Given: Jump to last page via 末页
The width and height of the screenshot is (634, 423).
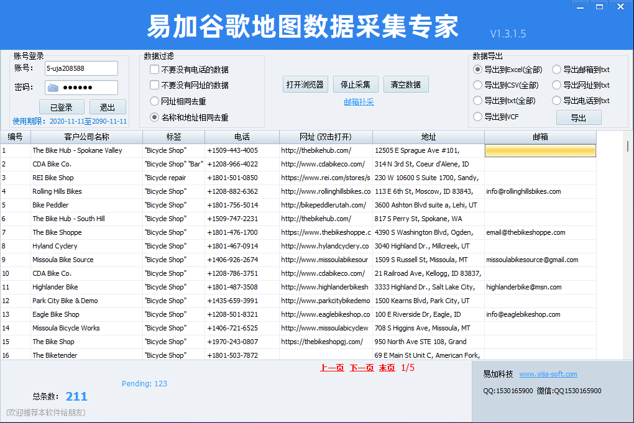Looking at the screenshot, I should 387,368.
